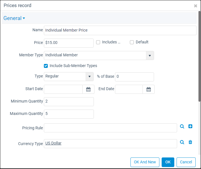
Task: Focus the End Date text box
Action: pyautogui.click(x=129, y=89)
